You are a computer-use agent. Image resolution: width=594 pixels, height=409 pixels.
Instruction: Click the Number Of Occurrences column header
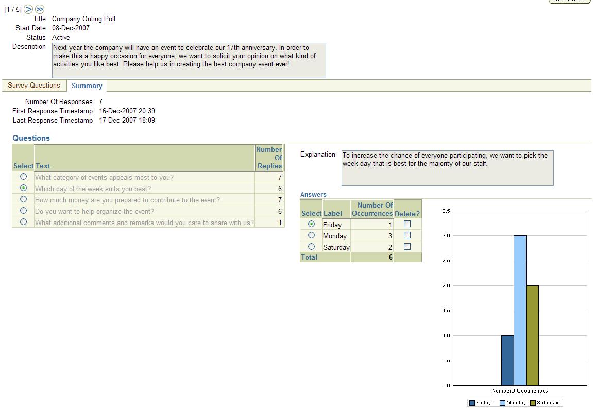pyautogui.click(x=372, y=209)
